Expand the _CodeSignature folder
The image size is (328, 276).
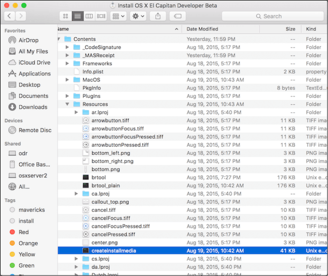pos(67,47)
